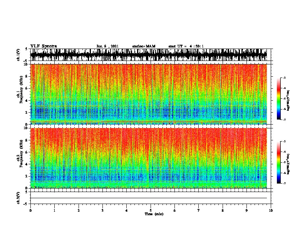305x236 pixels.
Task: Click time axis tick label "1"
Action: click(x=54, y=211)
